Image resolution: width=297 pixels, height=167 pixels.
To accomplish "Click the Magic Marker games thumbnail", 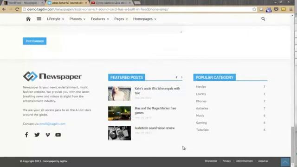I will [120, 113].
